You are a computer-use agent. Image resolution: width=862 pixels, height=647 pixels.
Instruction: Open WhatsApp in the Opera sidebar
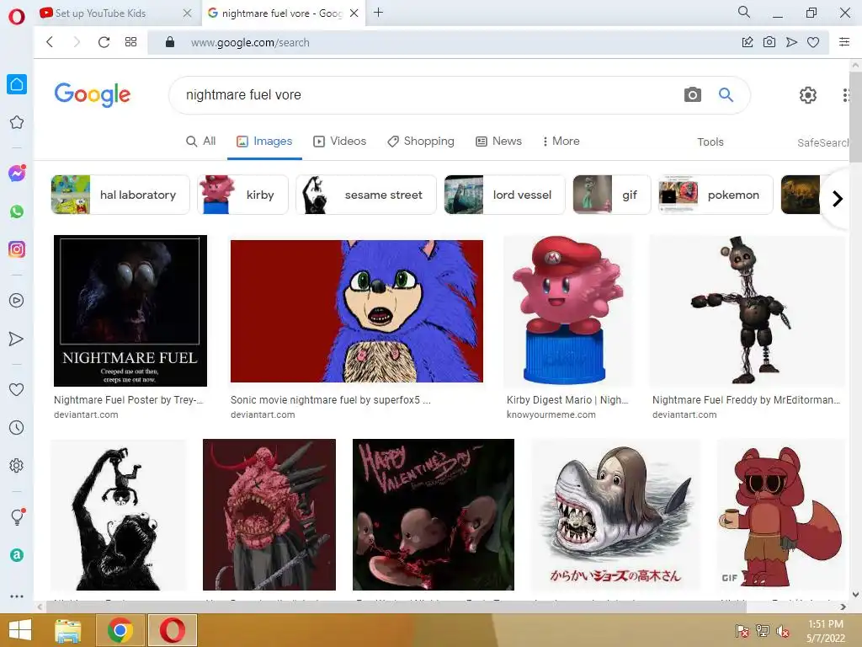17,211
